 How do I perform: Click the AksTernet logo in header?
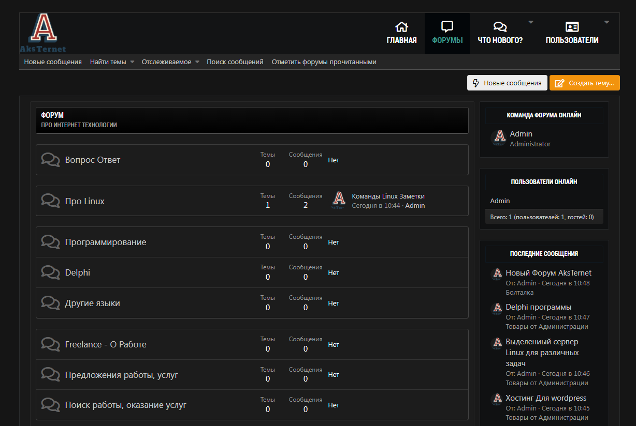point(43,33)
